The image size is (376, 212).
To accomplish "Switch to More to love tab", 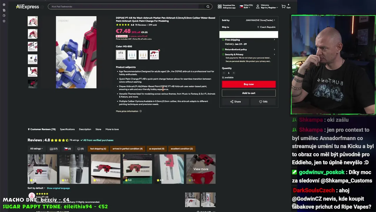I will [x=112, y=129].
